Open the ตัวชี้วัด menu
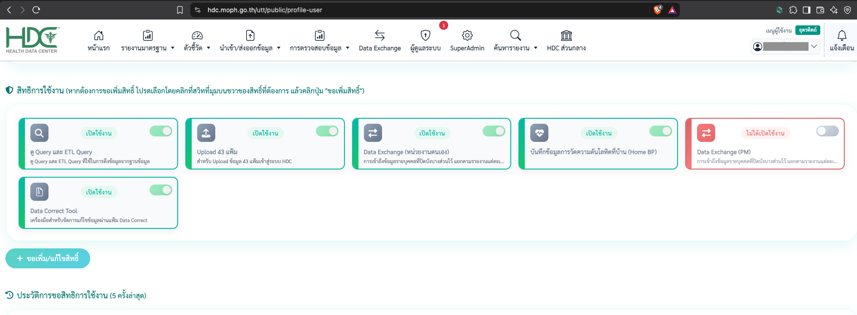The image size is (857, 315). [x=197, y=48]
